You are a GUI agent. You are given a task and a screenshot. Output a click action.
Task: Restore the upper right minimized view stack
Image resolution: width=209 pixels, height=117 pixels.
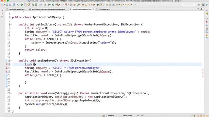(x=207, y=10)
